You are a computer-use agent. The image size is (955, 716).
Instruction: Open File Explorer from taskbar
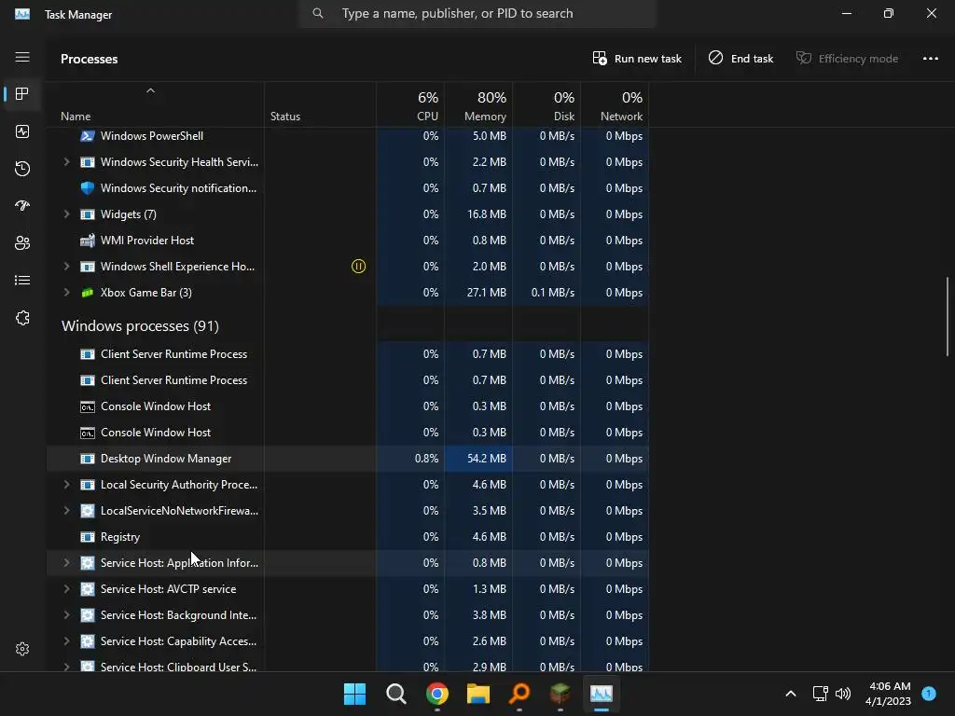click(478, 694)
